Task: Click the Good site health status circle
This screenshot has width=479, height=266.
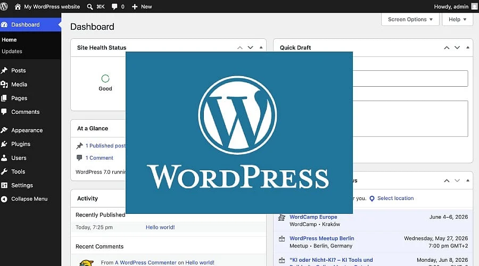Action: click(x=105, y=79)
